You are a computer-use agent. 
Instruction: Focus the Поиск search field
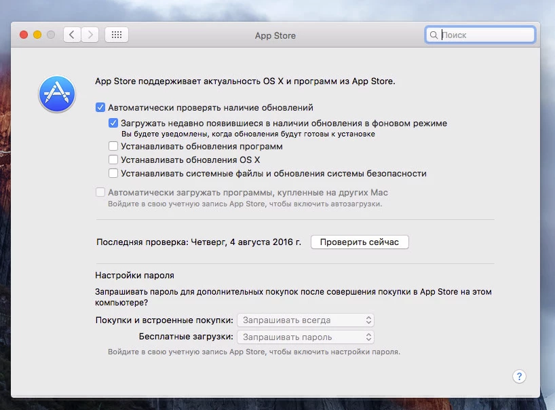480,35
